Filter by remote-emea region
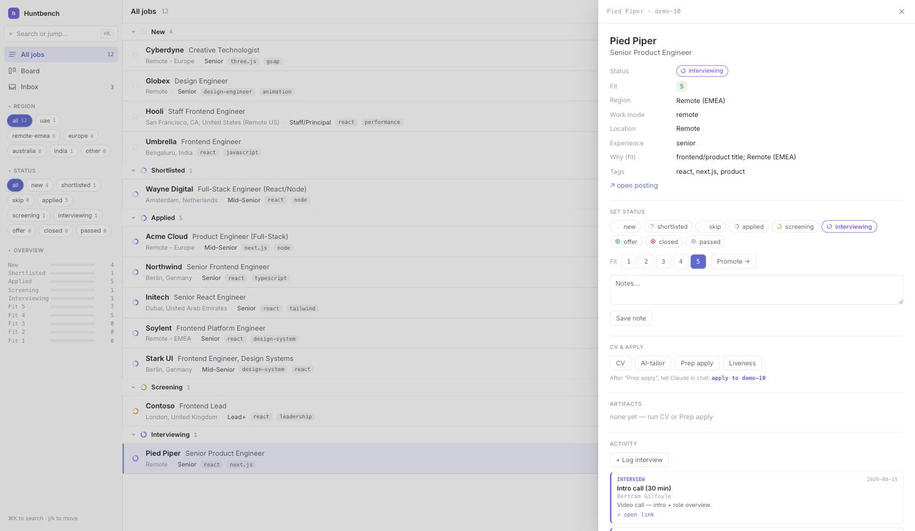The image size is (915, 531). tap(34, 136)
